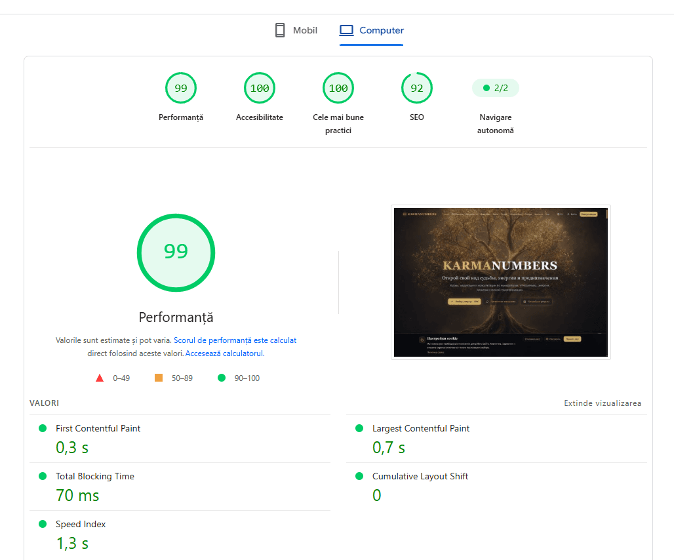674x560 pixels.
Task: Click the green dot beside Cumulative Layout Shift
Action: pos(359,476)
